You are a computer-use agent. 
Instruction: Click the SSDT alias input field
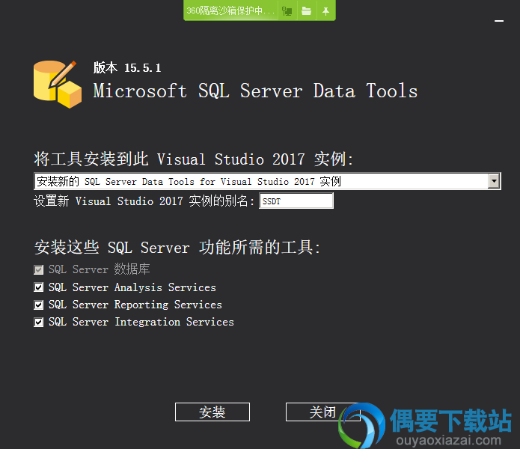[296, 201]
